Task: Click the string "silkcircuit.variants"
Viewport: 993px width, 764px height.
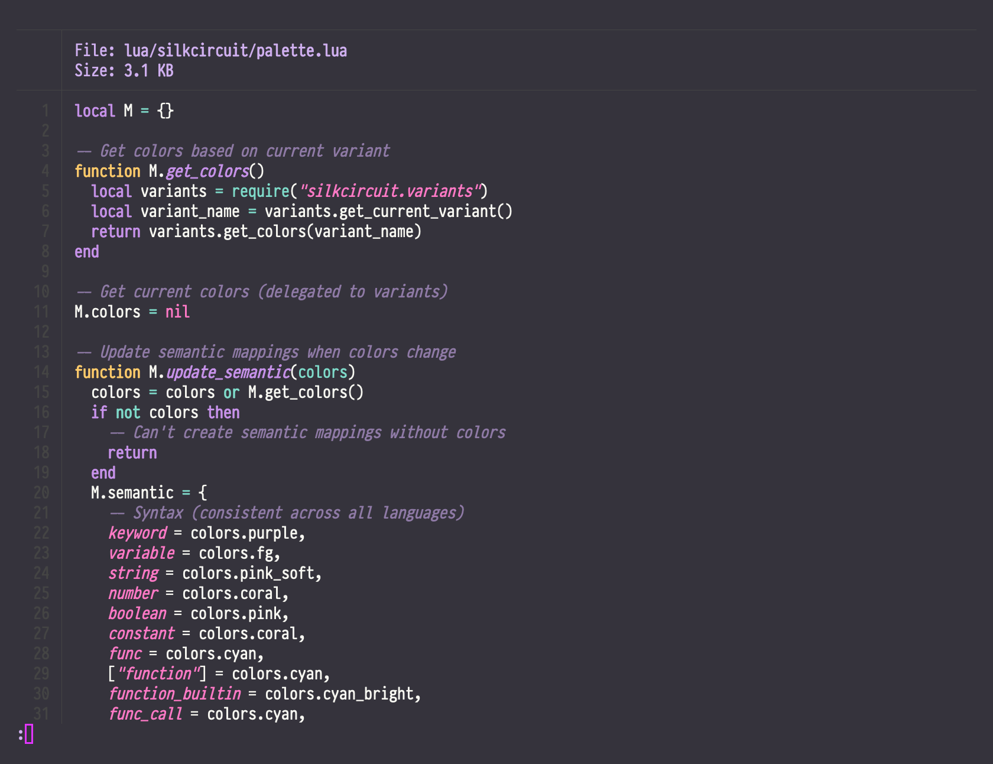Action: pyautogui.click(x=390, y=192)
